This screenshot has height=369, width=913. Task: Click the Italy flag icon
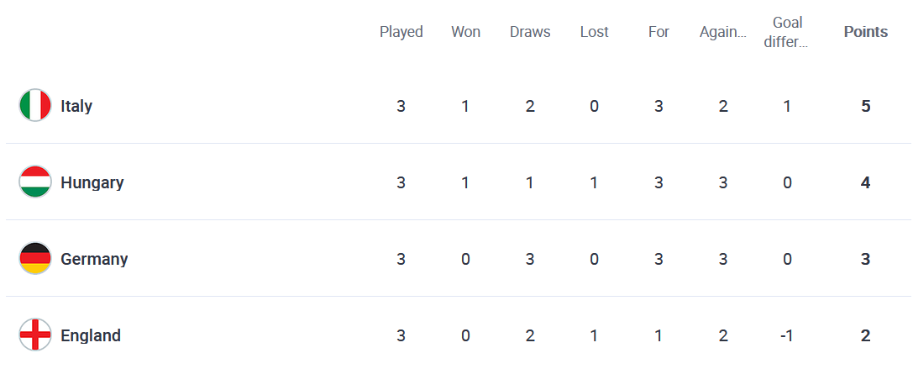[x=35, y=106]
